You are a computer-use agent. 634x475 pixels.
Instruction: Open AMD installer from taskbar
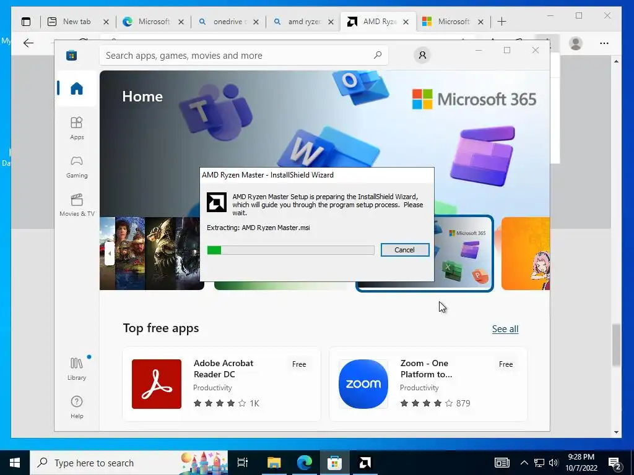click(x=365, y=463)
